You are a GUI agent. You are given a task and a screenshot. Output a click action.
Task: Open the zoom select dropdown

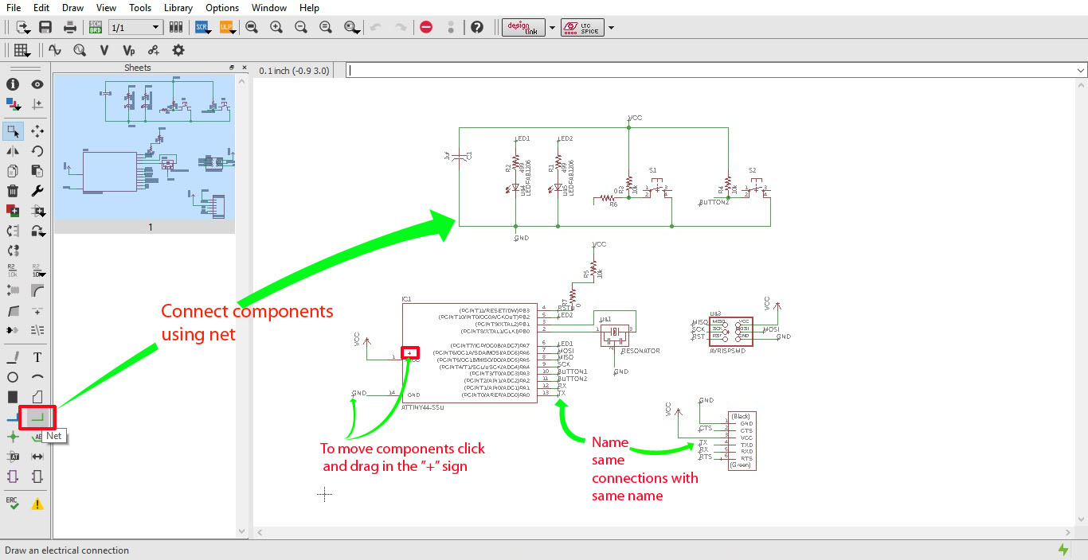coord(352,27)
